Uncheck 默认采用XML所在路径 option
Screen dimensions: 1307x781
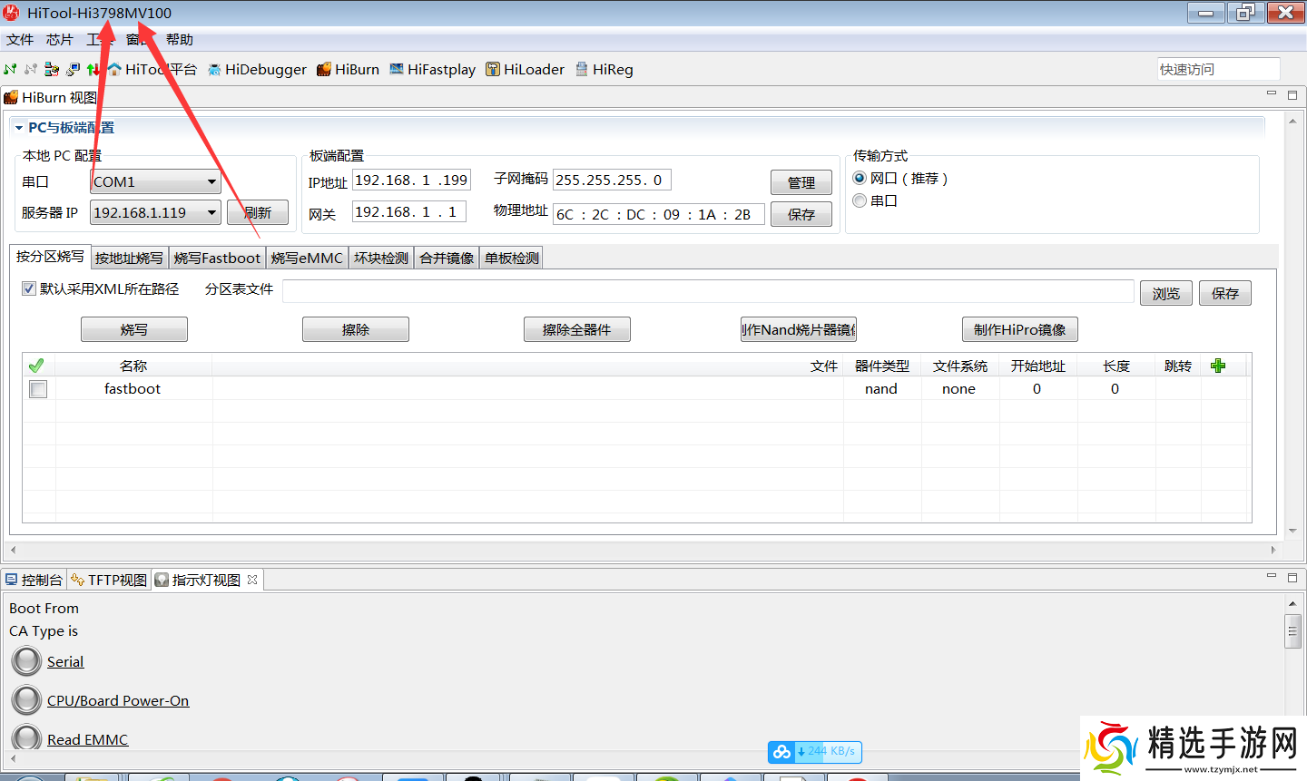click(x=28, y=288)
